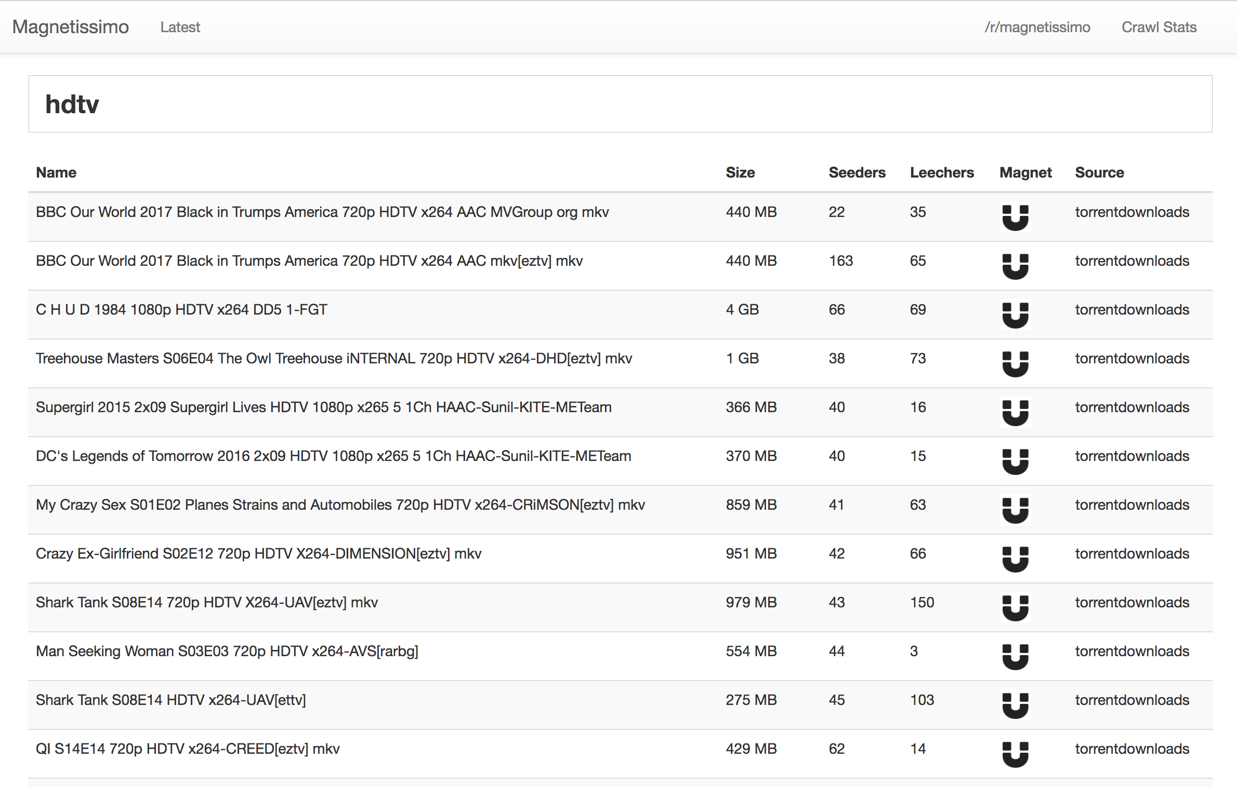Click magnet icon for BBC Our World mkv[eztv] row
The width and height of the screenshot is (1237, 787).
[x=1015, y=266]
